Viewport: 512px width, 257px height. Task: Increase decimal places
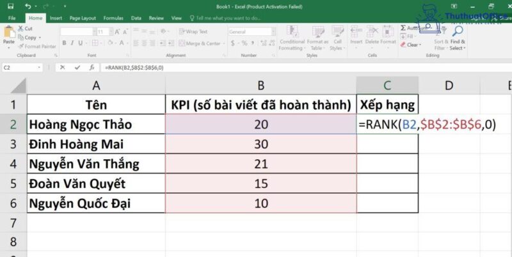click(x=263, y=43)
